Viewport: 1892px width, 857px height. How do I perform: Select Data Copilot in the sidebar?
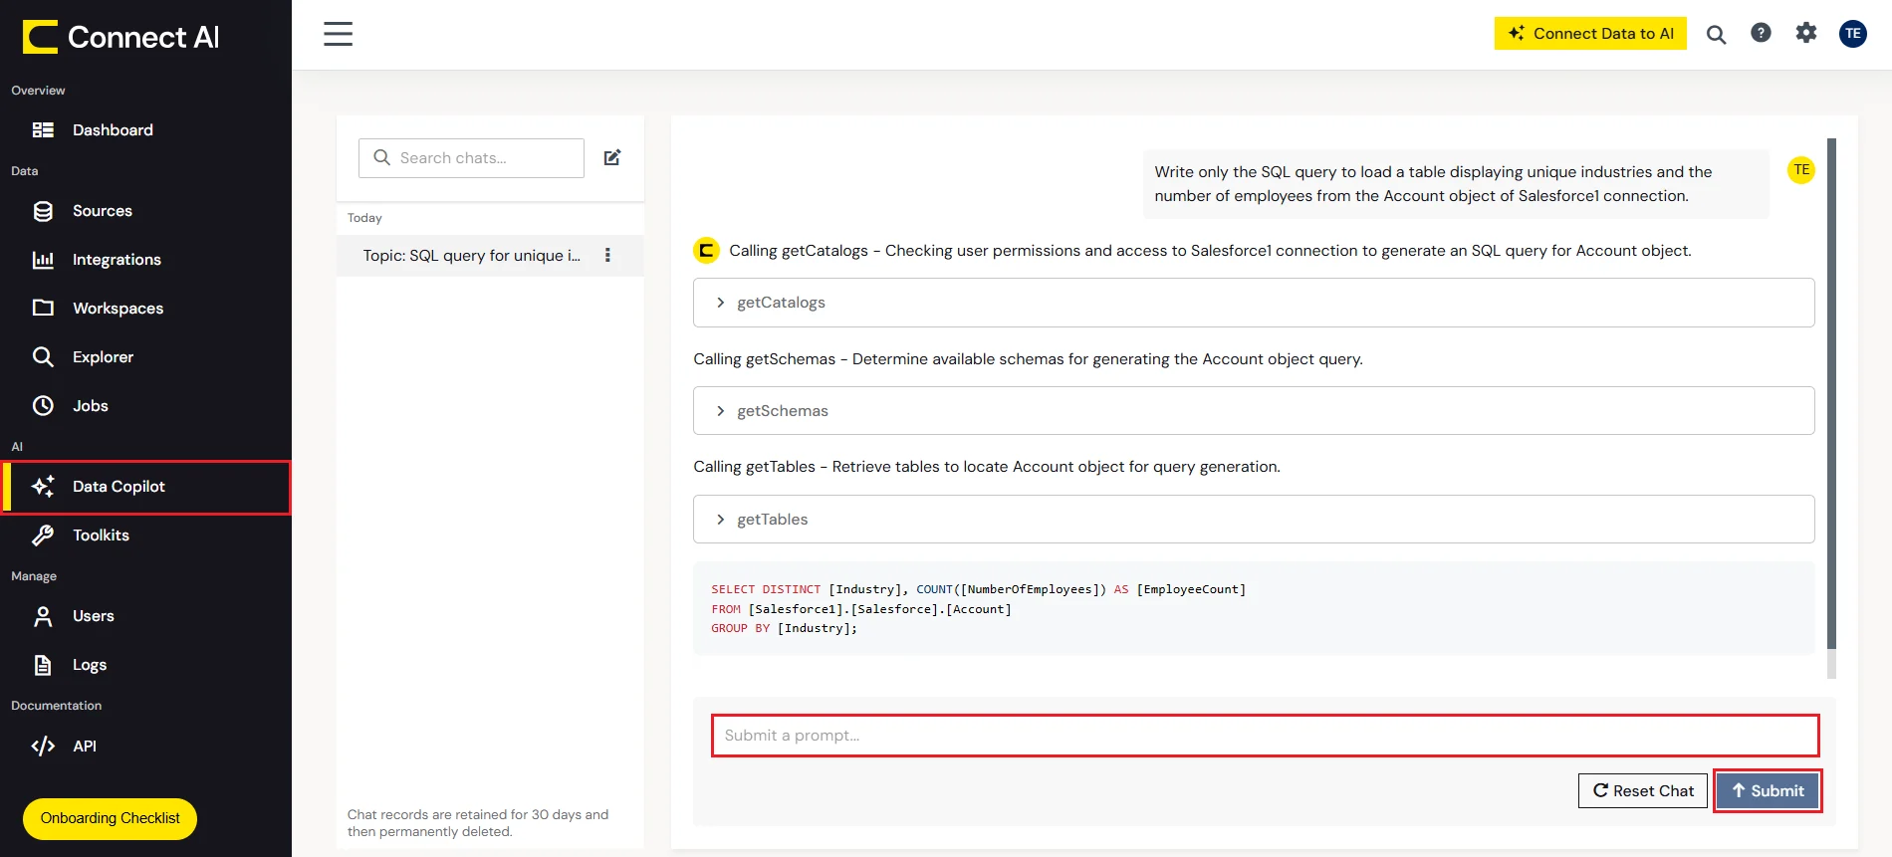coord(145,487)
